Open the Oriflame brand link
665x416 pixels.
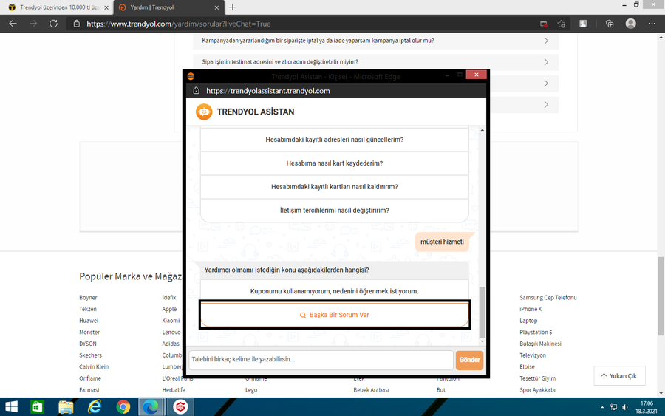click(x=90, y=378)
